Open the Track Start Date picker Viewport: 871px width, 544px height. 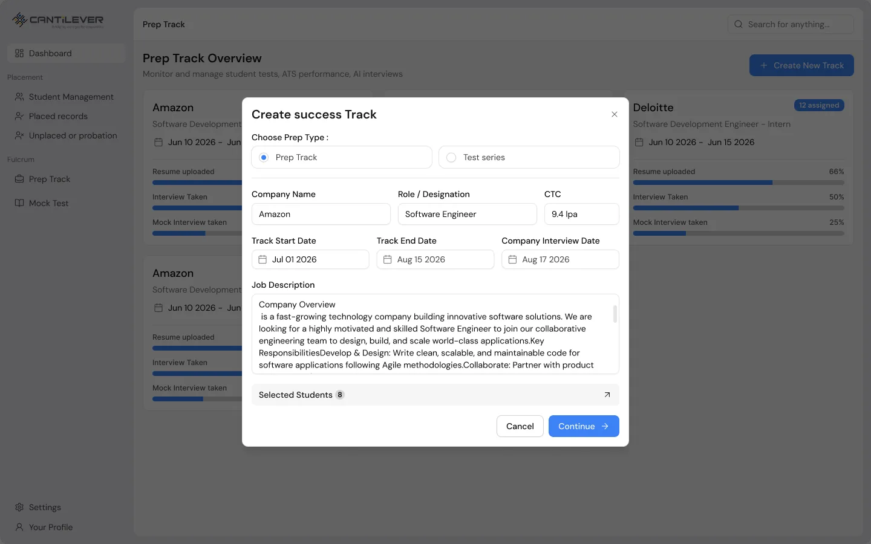click(x=310, y=259)
